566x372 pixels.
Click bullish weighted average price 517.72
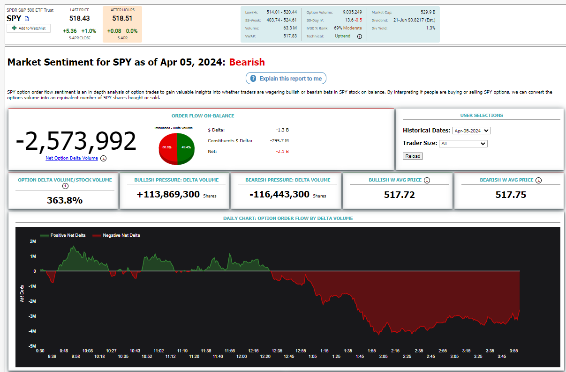[399, 195]
